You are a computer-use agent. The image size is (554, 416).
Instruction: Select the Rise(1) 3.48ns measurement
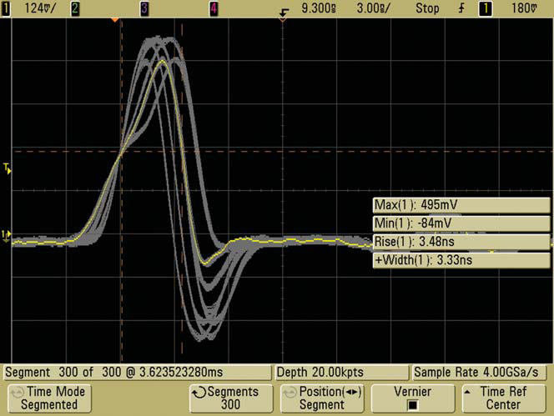[x=460, y=243]
